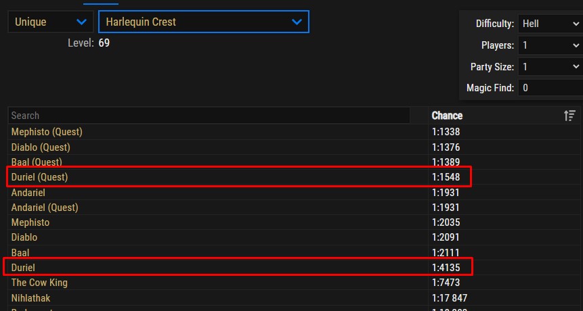Select the Andariel row without Quest
This screenshot has width=583, height=311.
[x=294, y=193]
